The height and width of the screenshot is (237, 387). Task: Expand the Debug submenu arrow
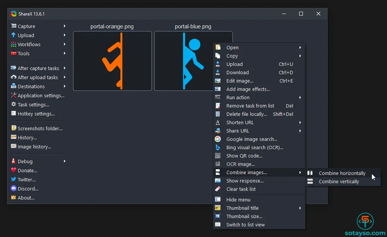(x=65, y=161)
